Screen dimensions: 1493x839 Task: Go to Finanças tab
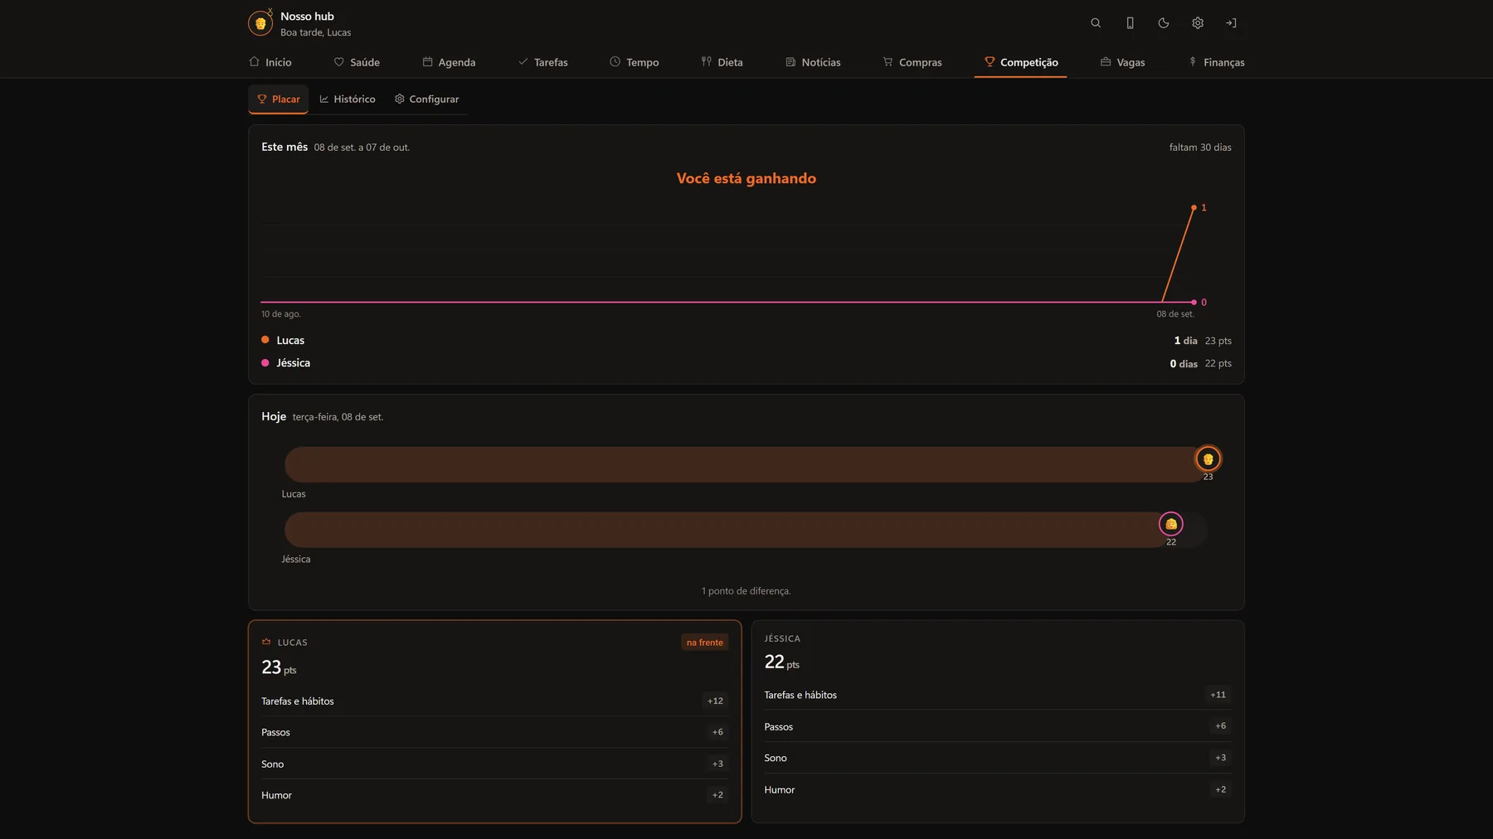click(x=1217, y=62)
